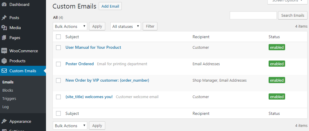Open the All statuses filter dropdown
The image size is (309, 131).
pos(126,26)
